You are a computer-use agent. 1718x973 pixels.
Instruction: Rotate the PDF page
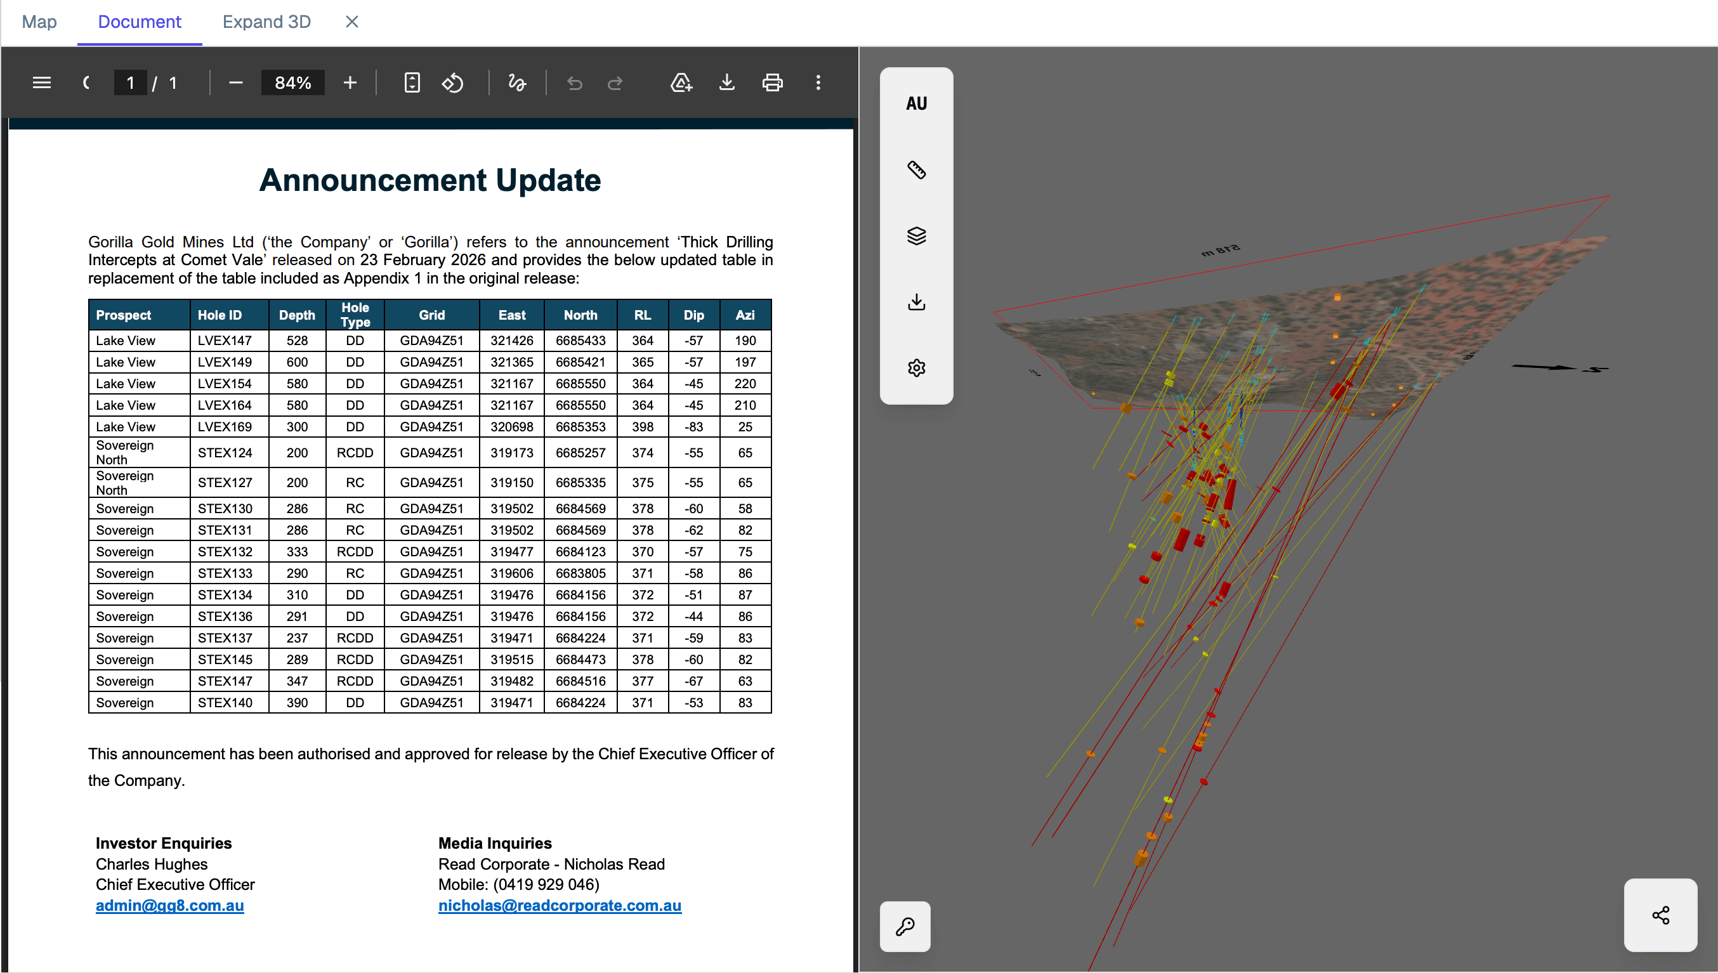coord(453,82)
